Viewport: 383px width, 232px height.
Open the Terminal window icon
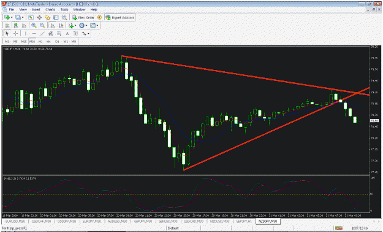pos(56,17)
